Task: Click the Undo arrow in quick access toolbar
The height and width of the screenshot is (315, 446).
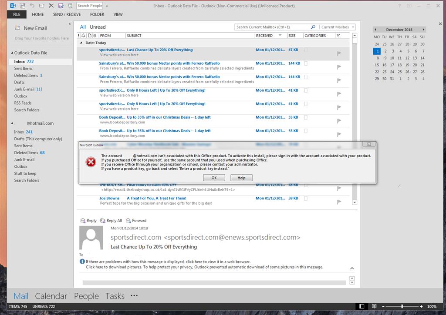Action: 32,5
